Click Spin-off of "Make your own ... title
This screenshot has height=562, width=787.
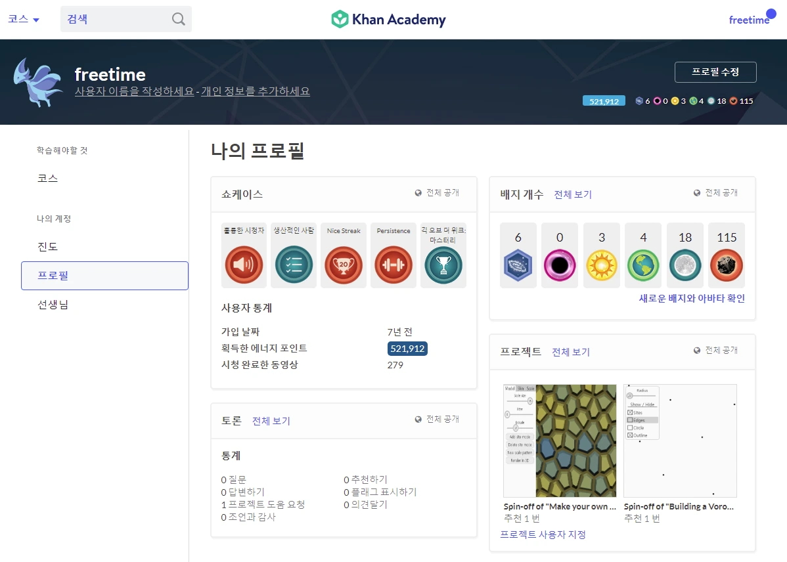point(560,506)
